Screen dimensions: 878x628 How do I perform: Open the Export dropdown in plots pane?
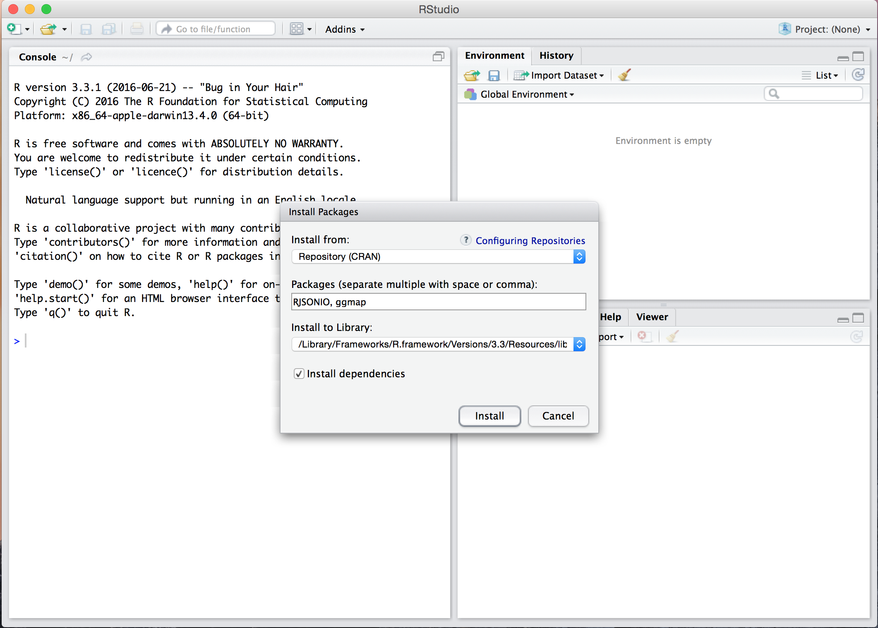click(x=612, y=337)
